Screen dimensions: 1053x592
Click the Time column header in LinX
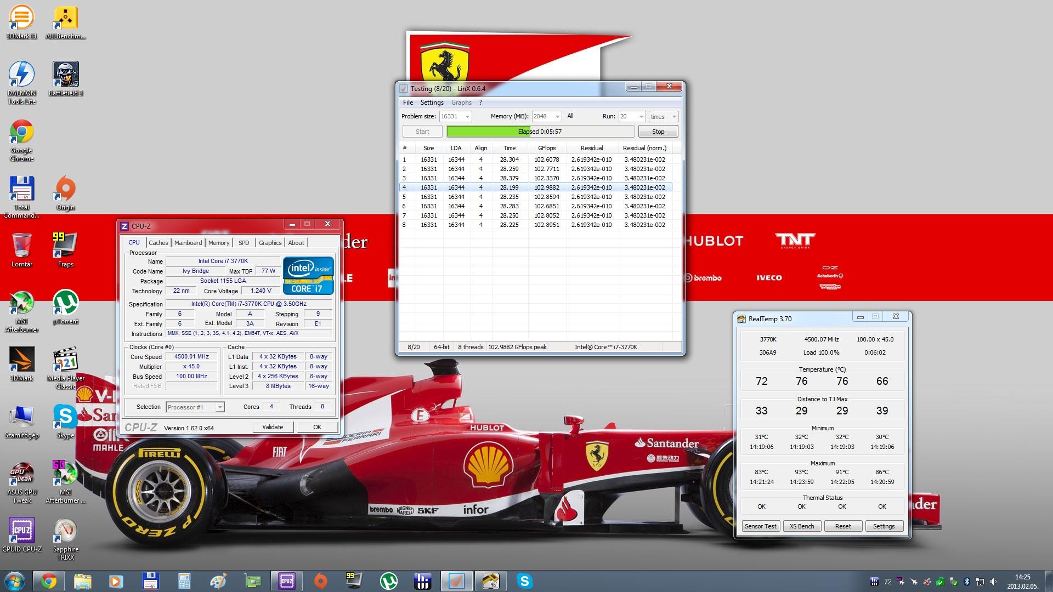(509, 148)
